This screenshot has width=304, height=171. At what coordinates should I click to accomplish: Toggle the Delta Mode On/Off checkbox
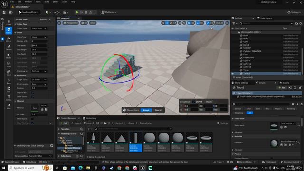point(193,102)
